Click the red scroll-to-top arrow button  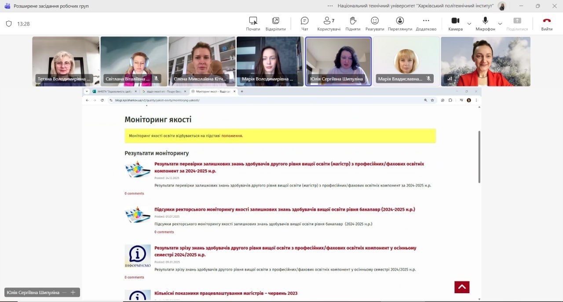coord(462,287)
